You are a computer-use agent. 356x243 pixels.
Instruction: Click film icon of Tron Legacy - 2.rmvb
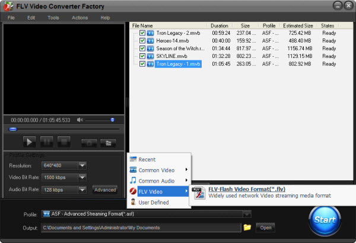coord(150,33)
